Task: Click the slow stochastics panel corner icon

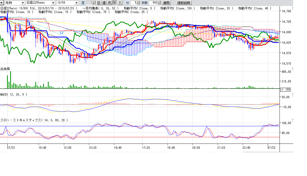Action: [293, 120]
